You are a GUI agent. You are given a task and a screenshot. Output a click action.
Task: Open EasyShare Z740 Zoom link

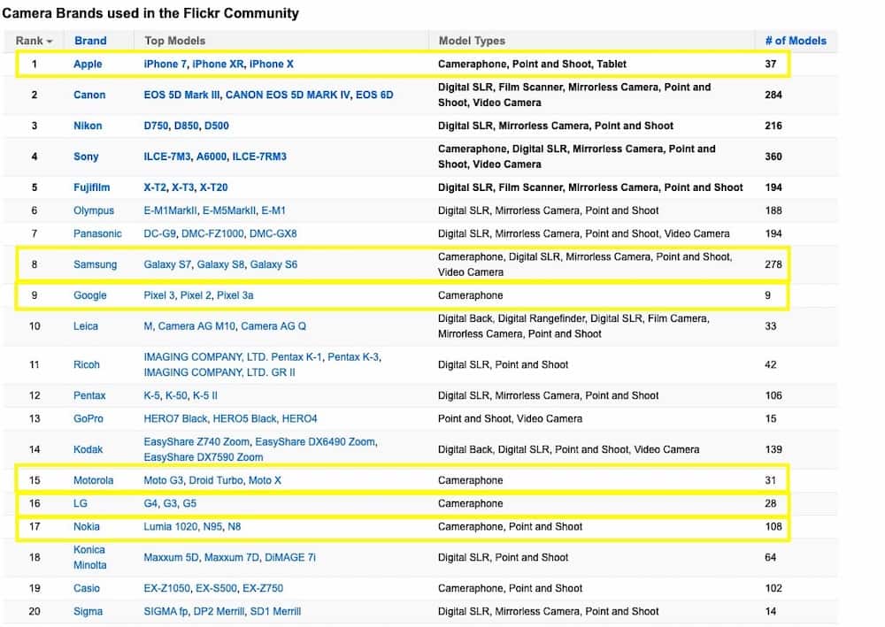pyautogui.click(x=196, y=441)
